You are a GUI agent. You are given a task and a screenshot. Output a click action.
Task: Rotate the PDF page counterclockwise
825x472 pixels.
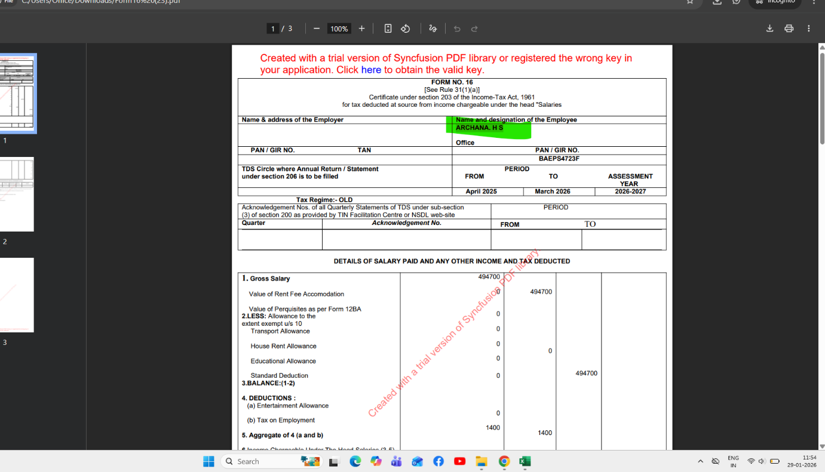point(405,28)
